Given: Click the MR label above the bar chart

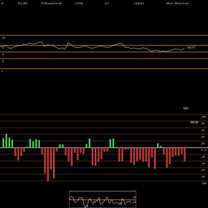Looking at the screenshot, I should [x=186, y=108].
